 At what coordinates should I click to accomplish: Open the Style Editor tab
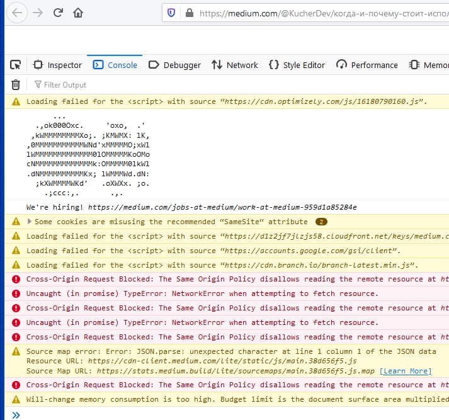click(x=297, y=65)
